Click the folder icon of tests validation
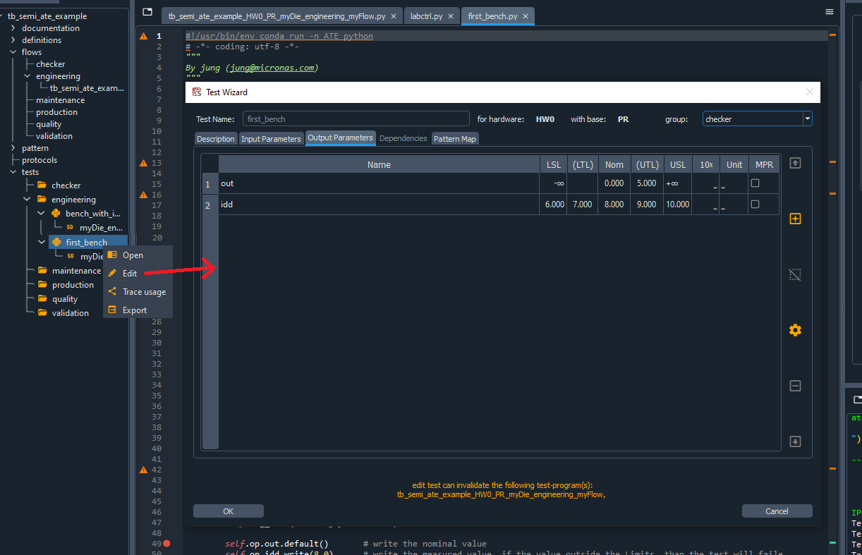The width and height of the screenshot is (862, 555). click(x=42, y=313)
